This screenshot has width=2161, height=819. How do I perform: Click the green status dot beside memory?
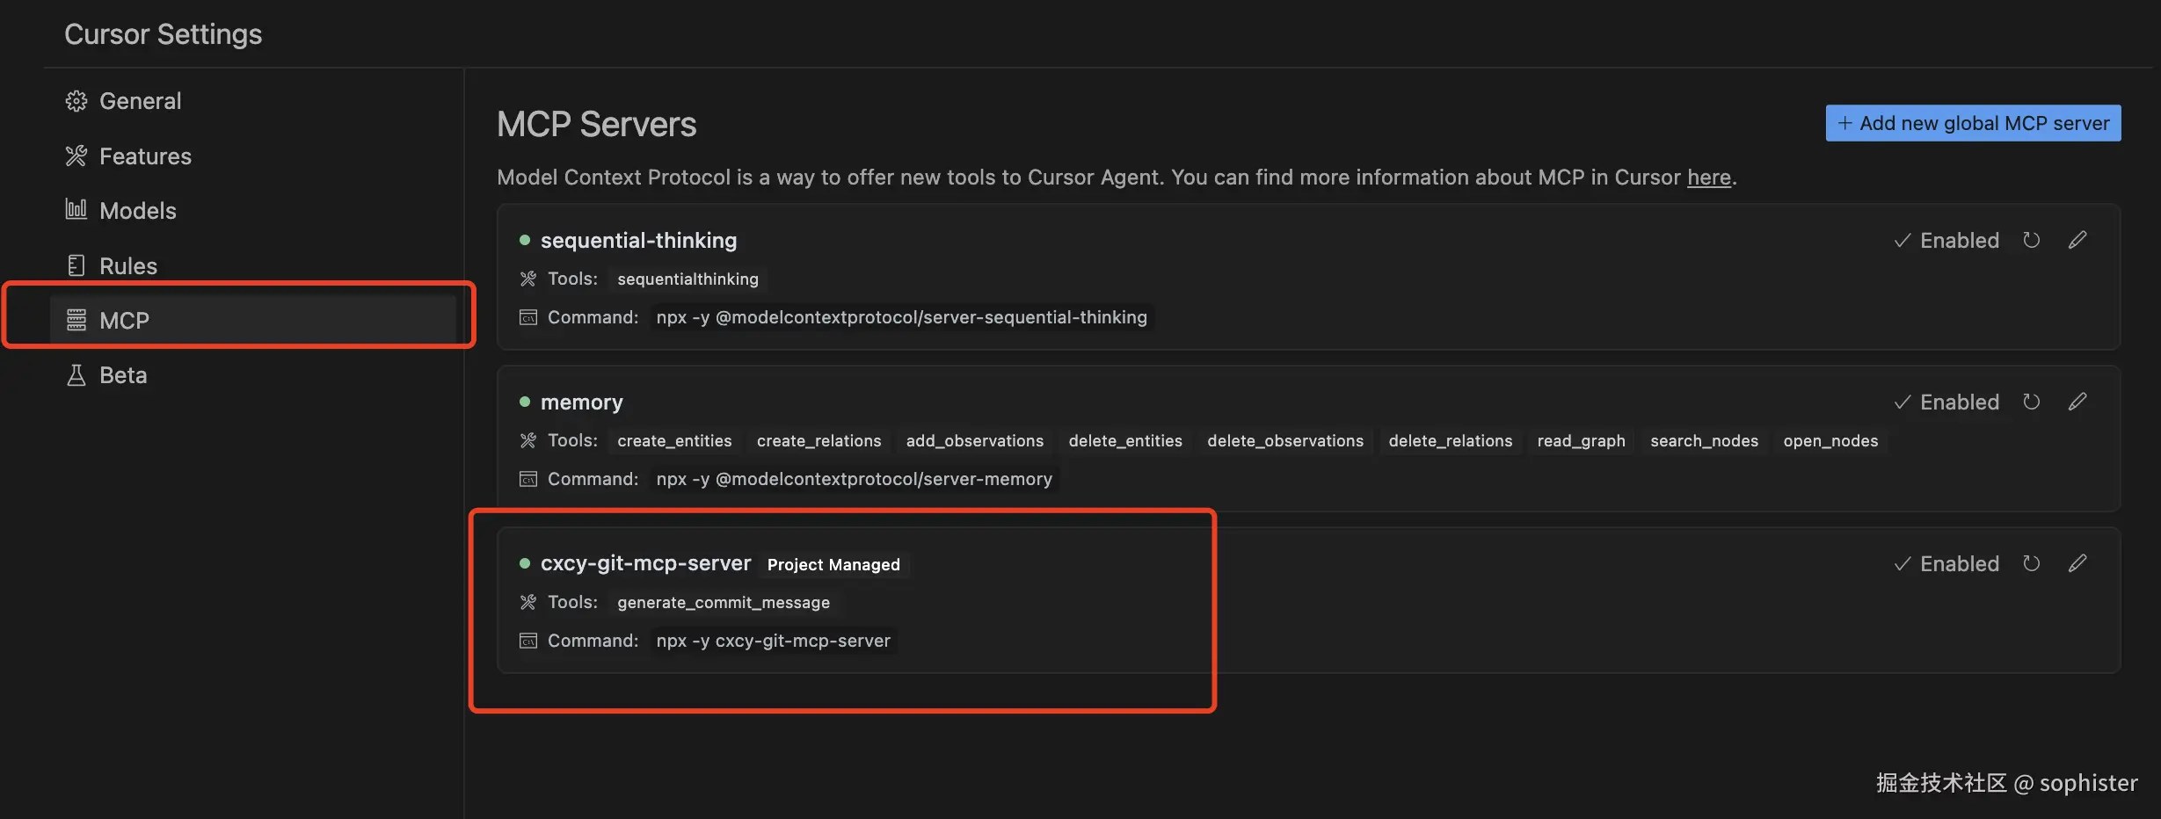525,402
